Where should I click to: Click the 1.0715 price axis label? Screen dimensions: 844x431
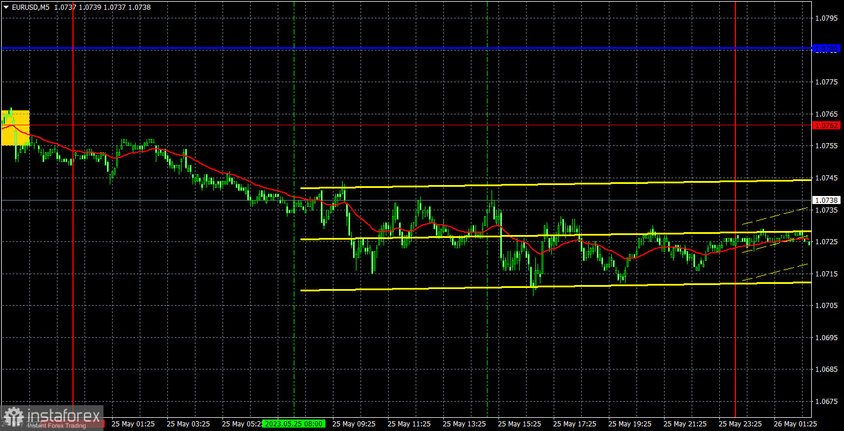tap(826, 274)
